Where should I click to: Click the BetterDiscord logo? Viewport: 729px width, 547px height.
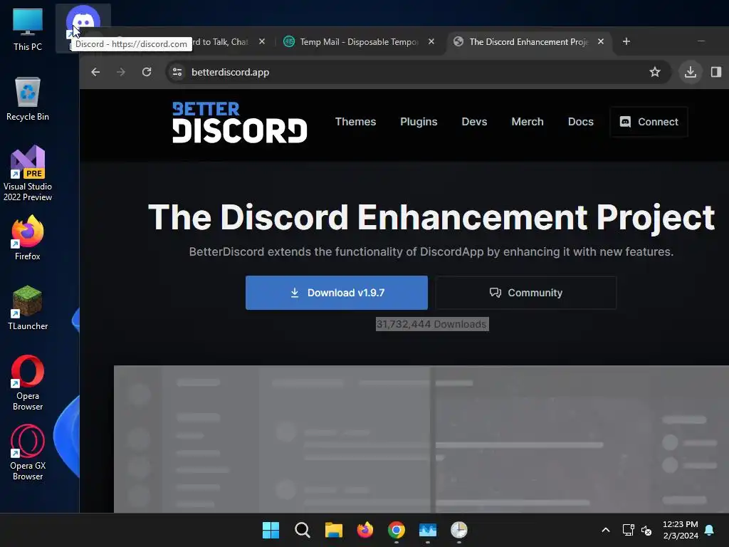tap(239, 122)
